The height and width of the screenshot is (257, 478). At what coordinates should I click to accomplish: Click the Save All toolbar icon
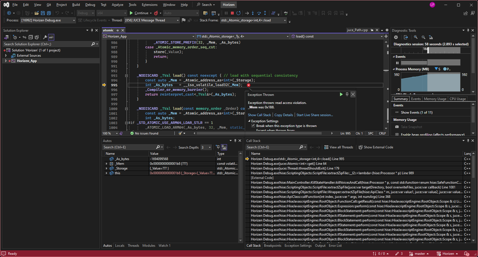[49, 13]
